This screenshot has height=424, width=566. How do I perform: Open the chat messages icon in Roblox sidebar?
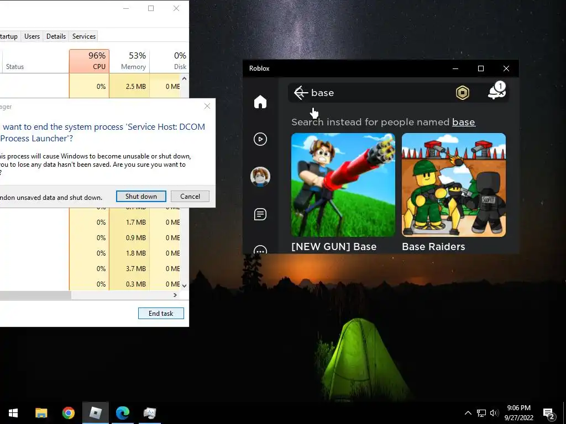pyautogui.click(x=260, y=214)
